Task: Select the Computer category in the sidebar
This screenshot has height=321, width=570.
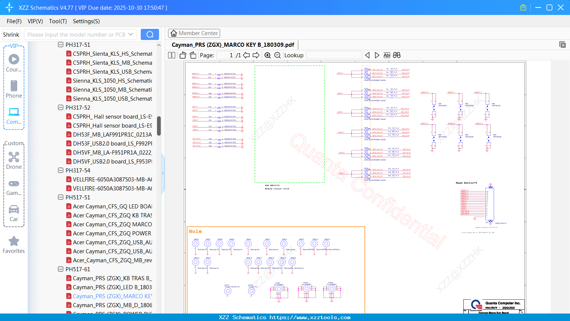Action: pos(14,116)
